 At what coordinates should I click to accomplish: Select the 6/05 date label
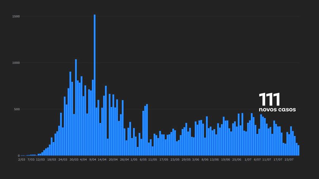click(143, 160)
